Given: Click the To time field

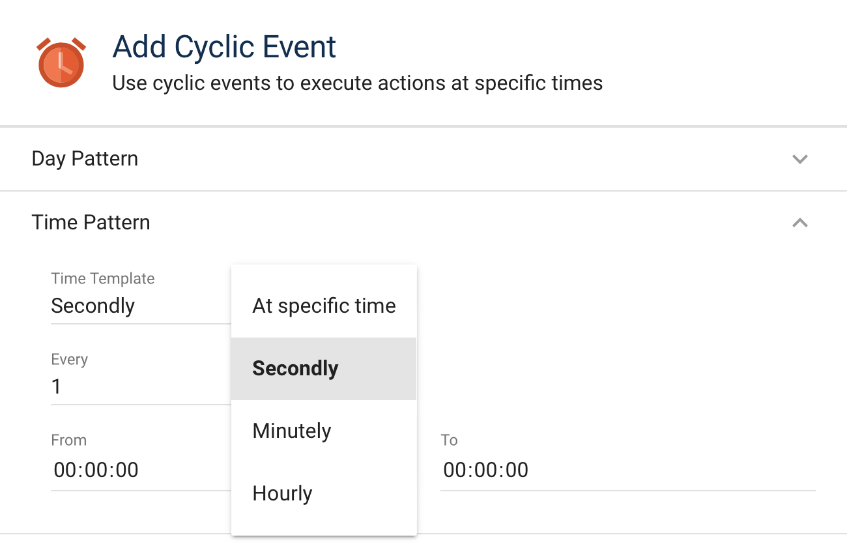Looking at the screenshot, I should pos(485,470).
